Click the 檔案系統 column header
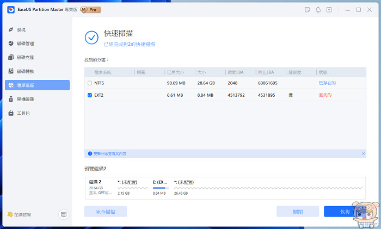 click(102, 72)
